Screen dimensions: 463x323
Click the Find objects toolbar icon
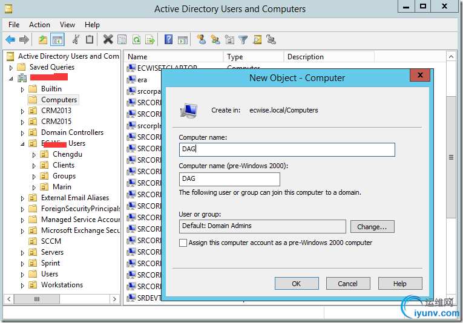[257, 39]
